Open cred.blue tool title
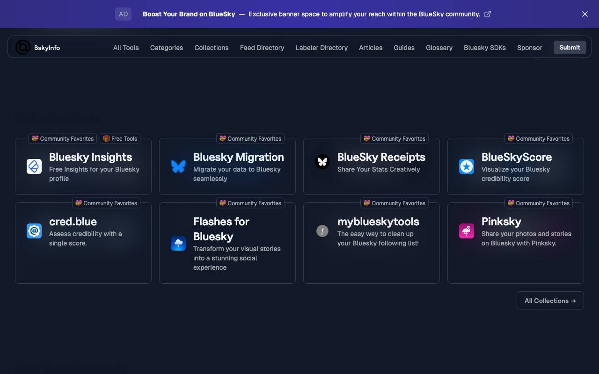The height and width of the screenshot is (374, 599). click(x=73, y=222)
